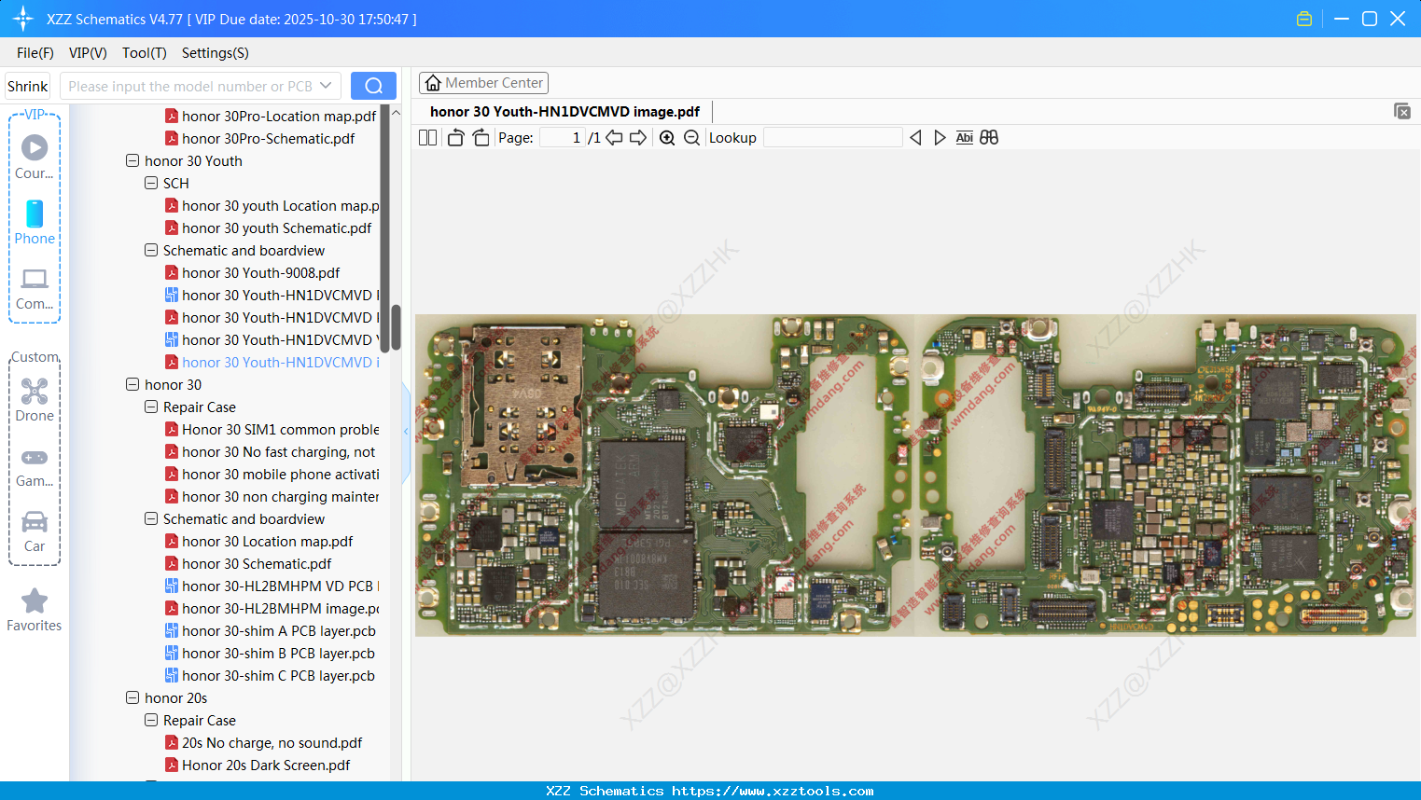This screenshot has height=800, width=1421.
Task: Open Honor 20s Dark Screen.pdf
Action: pos(266,765)
